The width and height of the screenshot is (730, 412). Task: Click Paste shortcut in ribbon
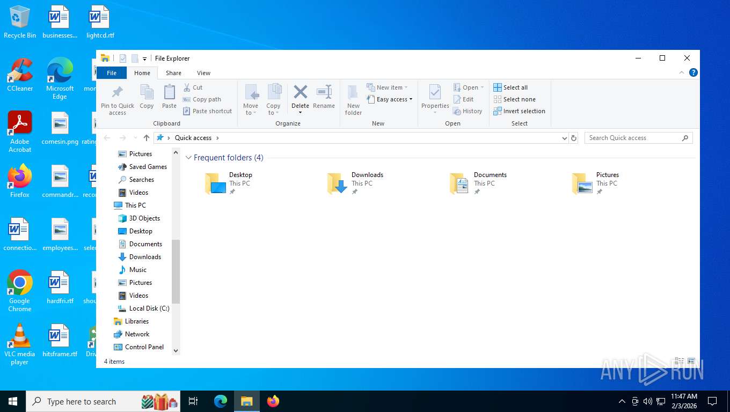pos(207,111)
